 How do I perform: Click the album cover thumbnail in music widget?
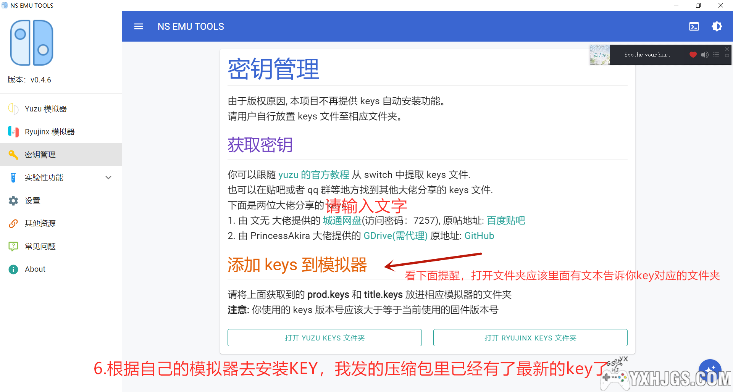pyautogui.click(x=600, y=55)
